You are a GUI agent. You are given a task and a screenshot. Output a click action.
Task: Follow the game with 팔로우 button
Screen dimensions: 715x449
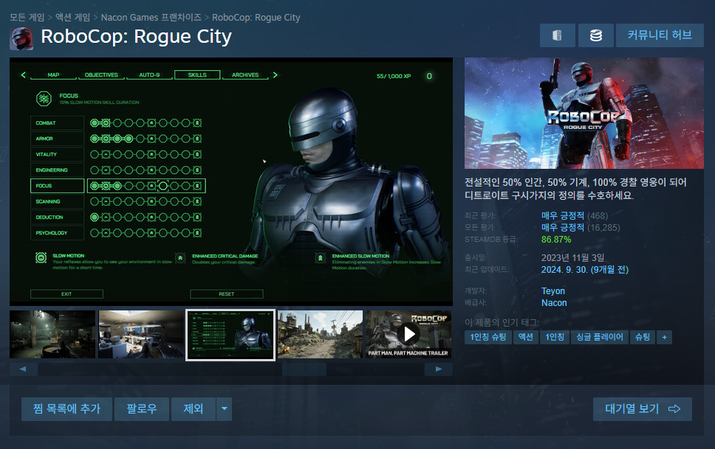point(142,409)
